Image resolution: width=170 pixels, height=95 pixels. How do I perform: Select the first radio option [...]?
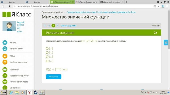(x=47, y=48)
